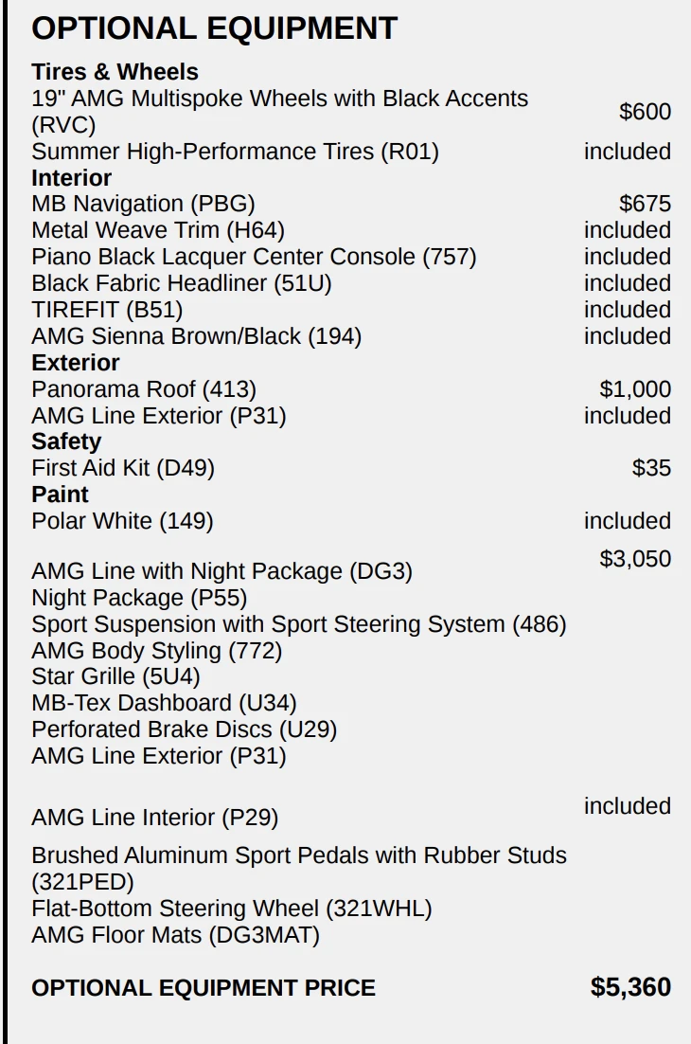The image size is (691, 1044).
Task: Select the First Aid Kit (D49) line
Action: [x=123, y=468]
